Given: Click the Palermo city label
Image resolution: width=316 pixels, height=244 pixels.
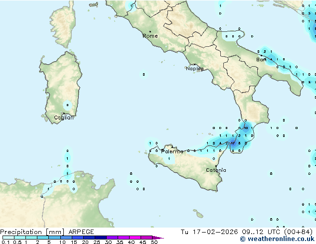Looking at the screenshot, I should 172,151.
